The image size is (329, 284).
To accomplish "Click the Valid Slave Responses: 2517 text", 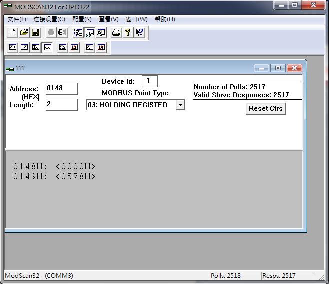I will pos(241,95).
